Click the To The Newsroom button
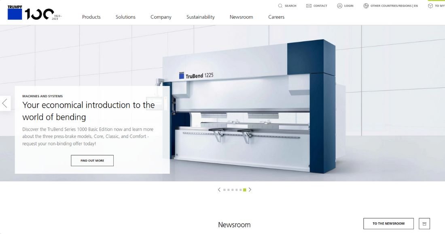 coord(388,224)
